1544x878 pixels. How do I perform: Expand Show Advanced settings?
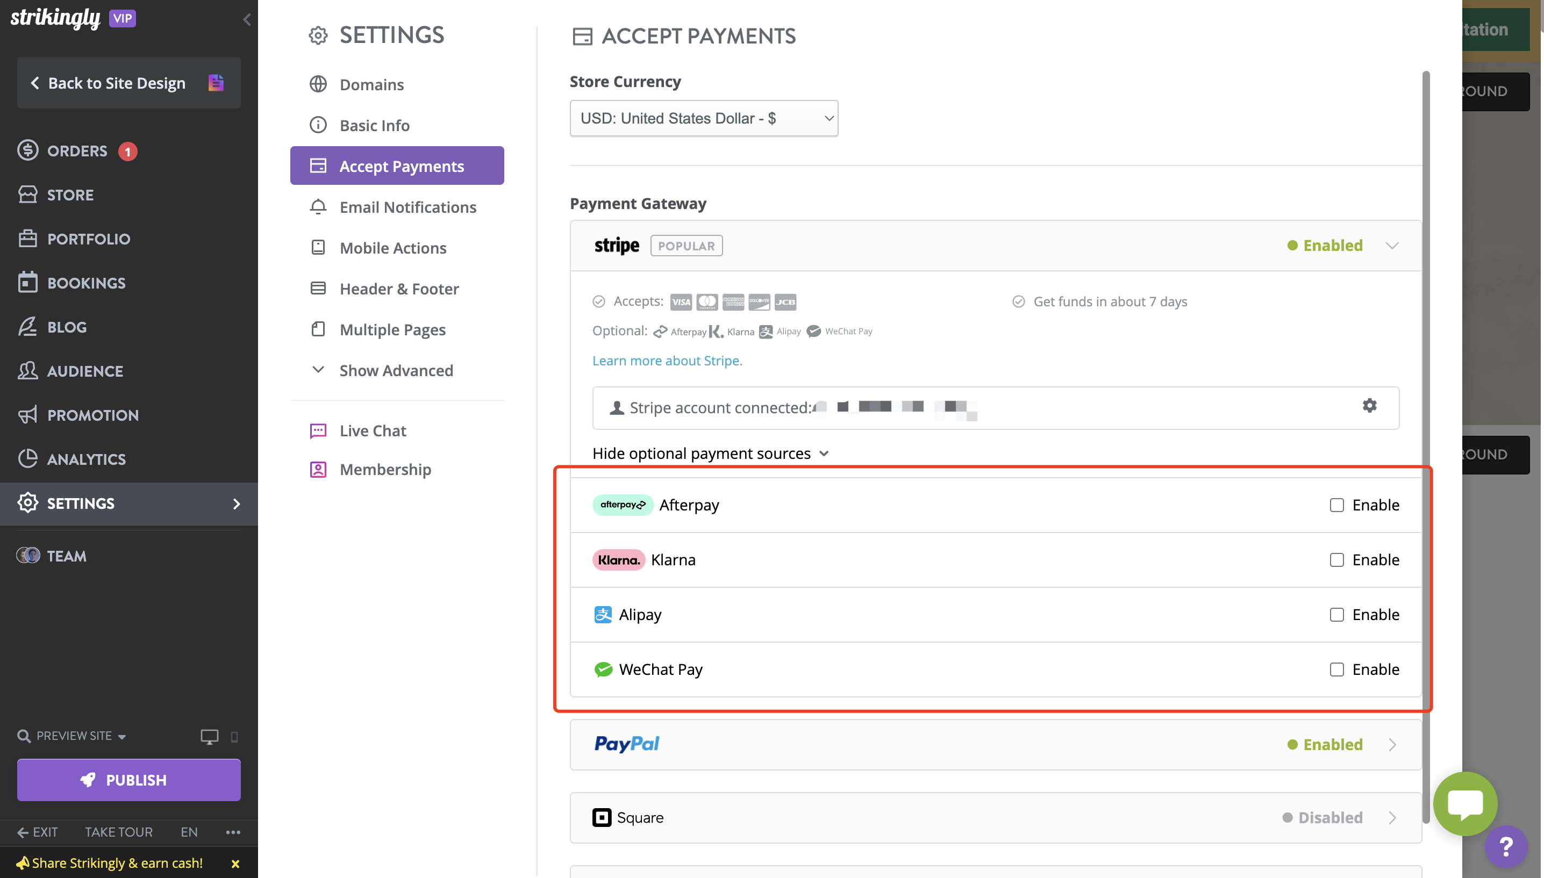coord(382,370)
